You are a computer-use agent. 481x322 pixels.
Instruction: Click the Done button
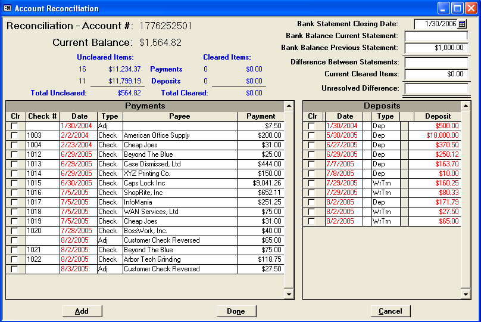(236, 311)
